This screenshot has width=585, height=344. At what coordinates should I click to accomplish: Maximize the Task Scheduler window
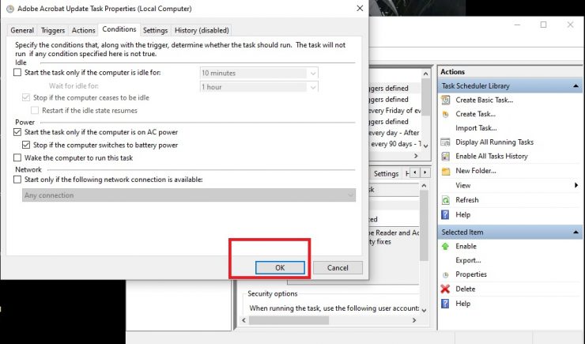click(x=544, y=25)
